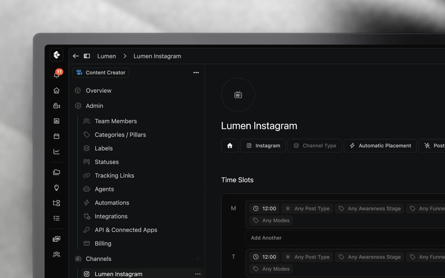Open the calendar icon in left rail

[57, 136]
